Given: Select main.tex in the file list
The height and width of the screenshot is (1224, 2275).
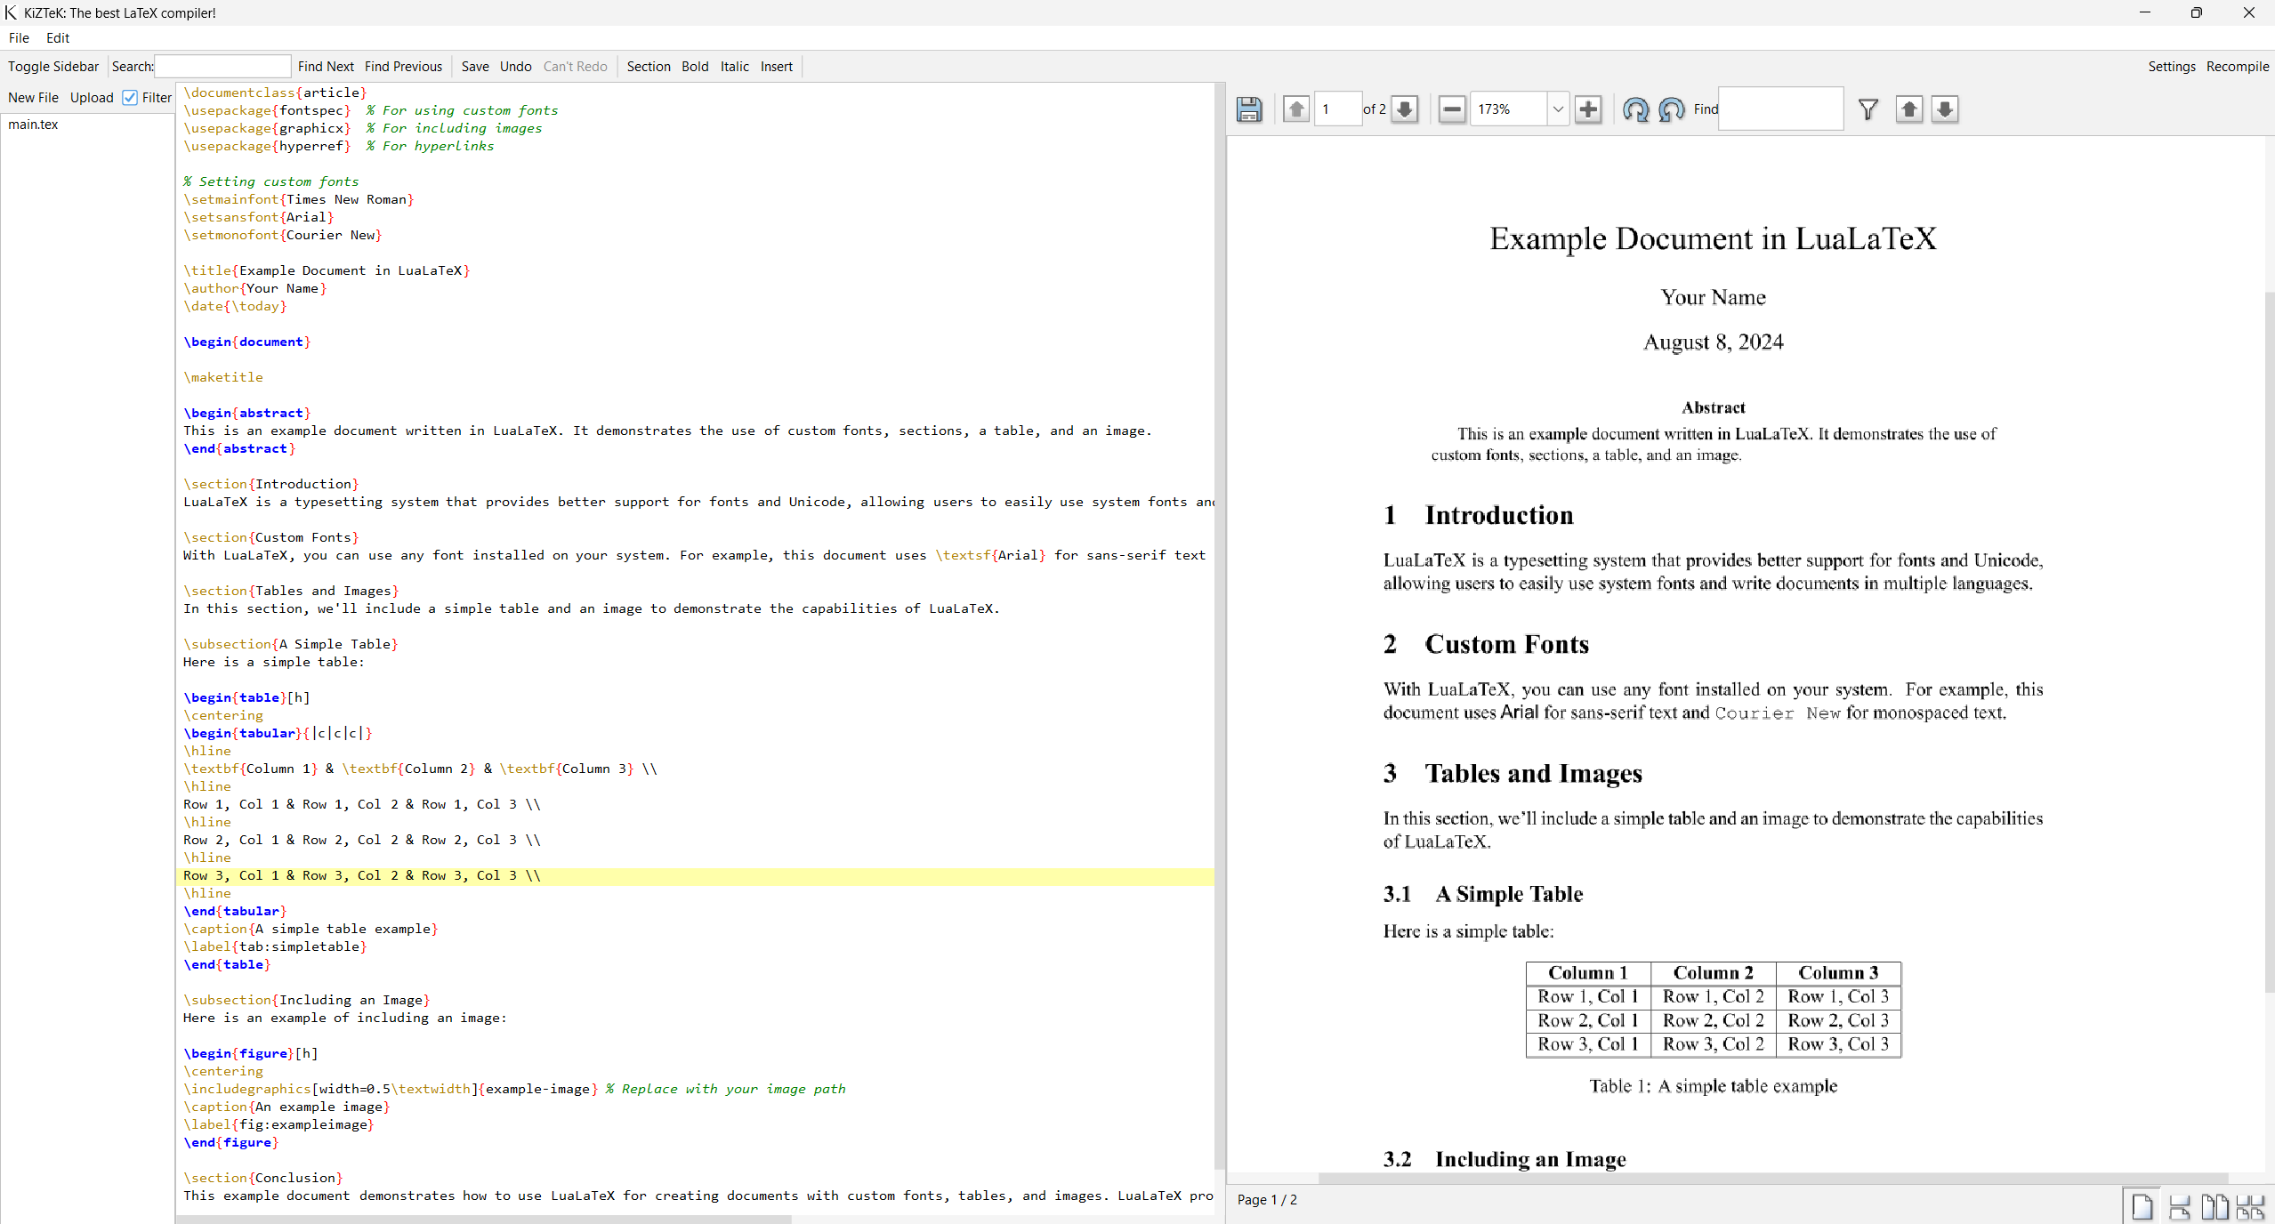Looking at the screenshot, I should pos(33,125).
